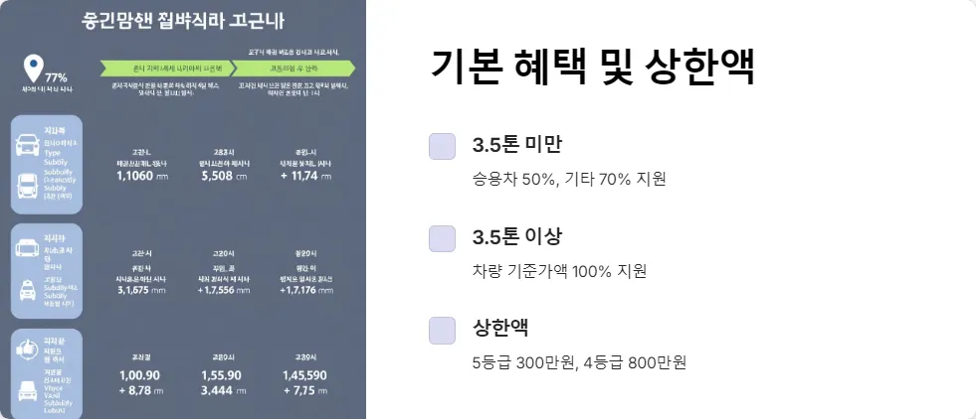Click the van icon in middle panel
The image size is (976, 419).
(x=27, y=247)
